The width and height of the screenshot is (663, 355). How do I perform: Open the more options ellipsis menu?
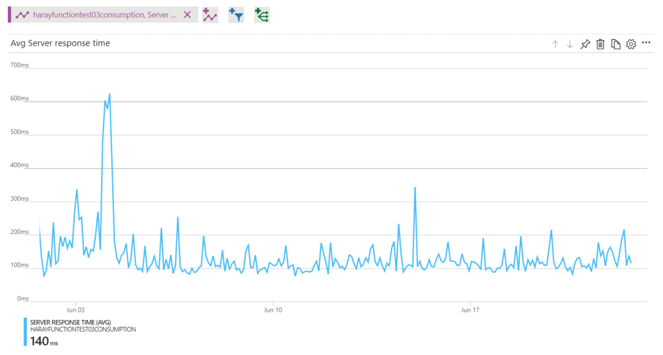click(646, 43)
